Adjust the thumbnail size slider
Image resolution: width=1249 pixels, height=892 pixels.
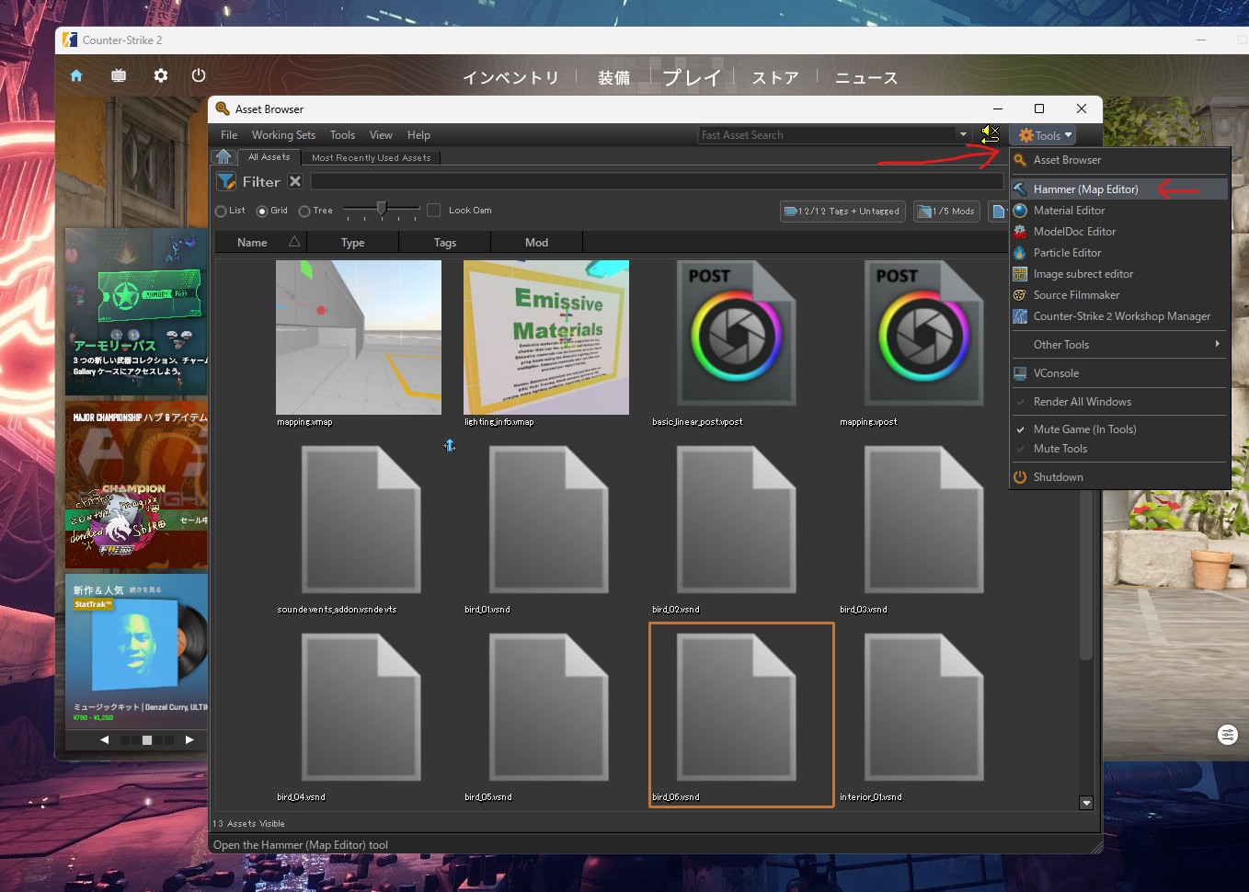tap(382, 211)
